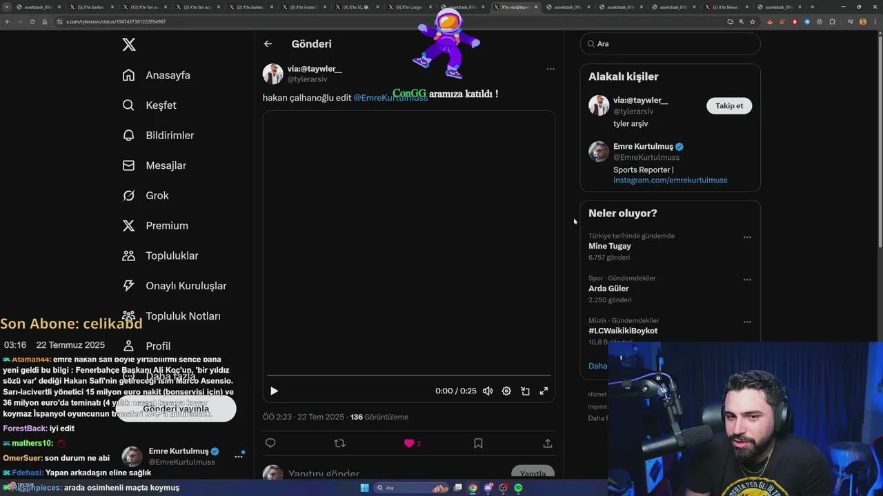Click the reply icon under the post
Image resolution: width=883 pixels, height=496 pixels.
pos(270,443)
